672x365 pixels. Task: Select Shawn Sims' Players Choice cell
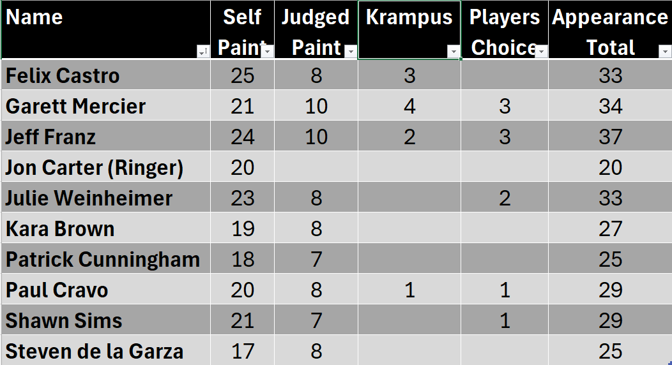coord(505,320)
